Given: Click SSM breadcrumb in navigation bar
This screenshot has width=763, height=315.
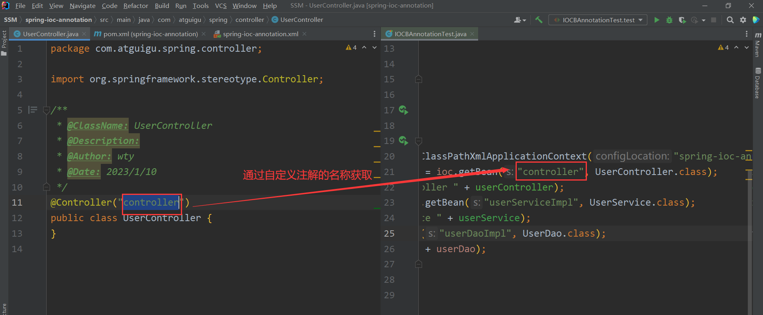Looking at the screenshot, I should 10,20.
